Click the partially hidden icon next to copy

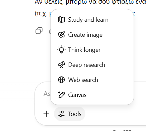coord(50,32)
